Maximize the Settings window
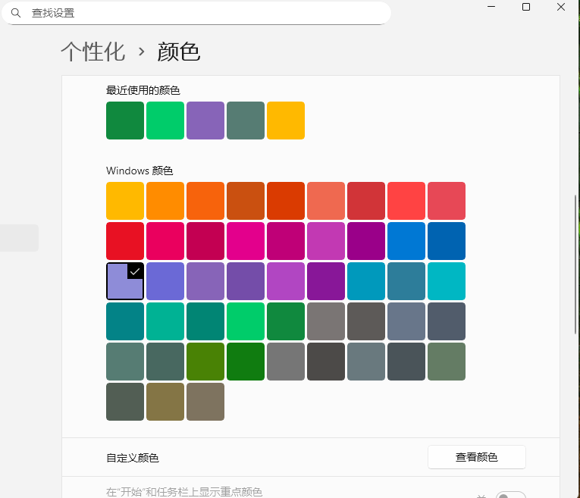Screen dimensions: 580x498 pos(526,7)
